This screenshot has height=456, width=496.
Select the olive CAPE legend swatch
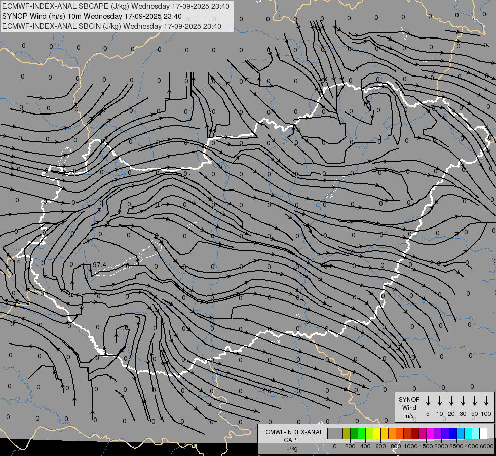click(x=347, y=433)
